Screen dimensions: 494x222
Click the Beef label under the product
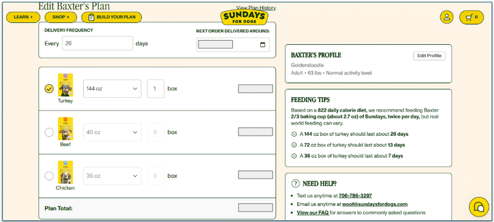(x=65, y=144)
